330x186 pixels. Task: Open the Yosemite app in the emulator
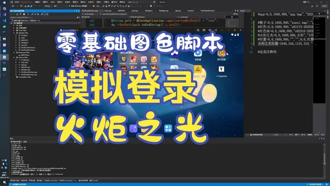221,72
